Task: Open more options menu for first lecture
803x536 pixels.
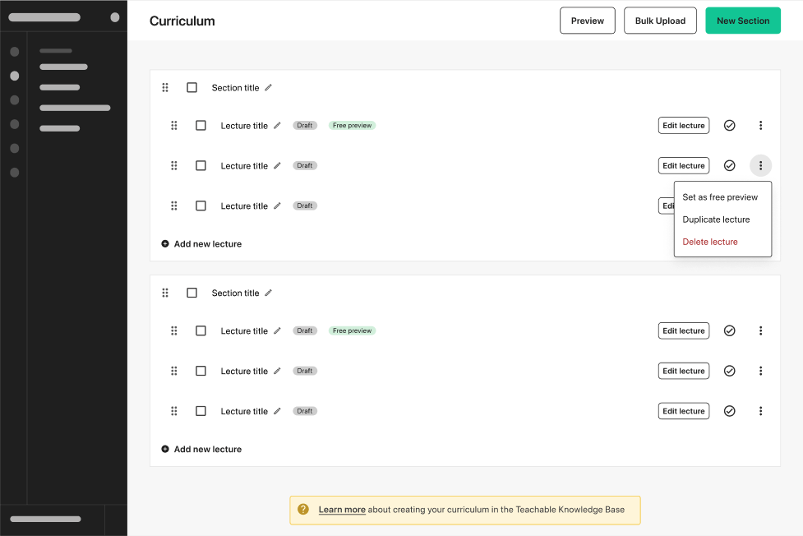Action: (760, 126)
